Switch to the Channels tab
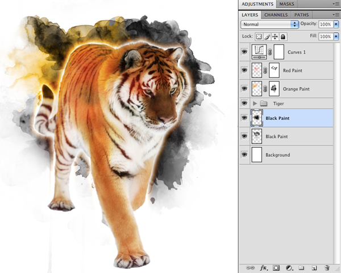Screen dimensions: 341x273 click(276, 15)
